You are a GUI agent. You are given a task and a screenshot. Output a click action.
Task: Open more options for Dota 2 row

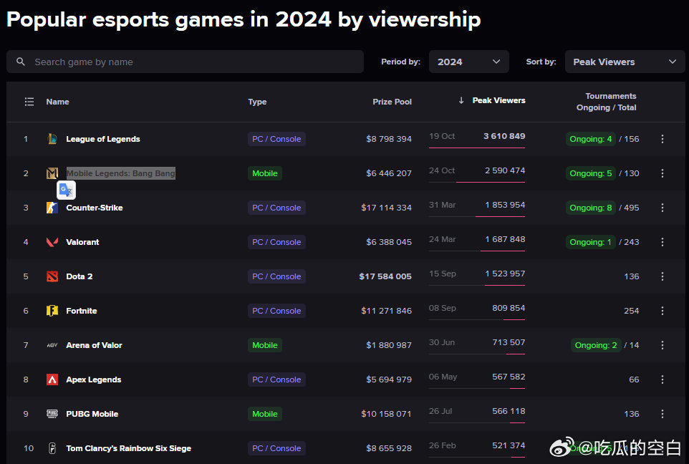(x=662, y=276)
